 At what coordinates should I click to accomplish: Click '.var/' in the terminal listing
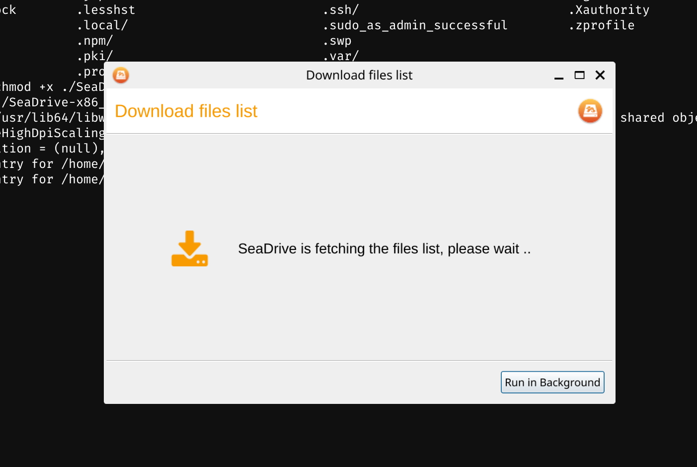(x=341, y=56)
